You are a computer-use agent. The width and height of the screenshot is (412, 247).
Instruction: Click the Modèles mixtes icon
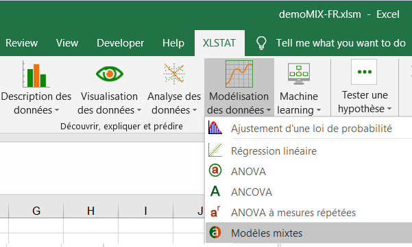(x=215, y=233)
